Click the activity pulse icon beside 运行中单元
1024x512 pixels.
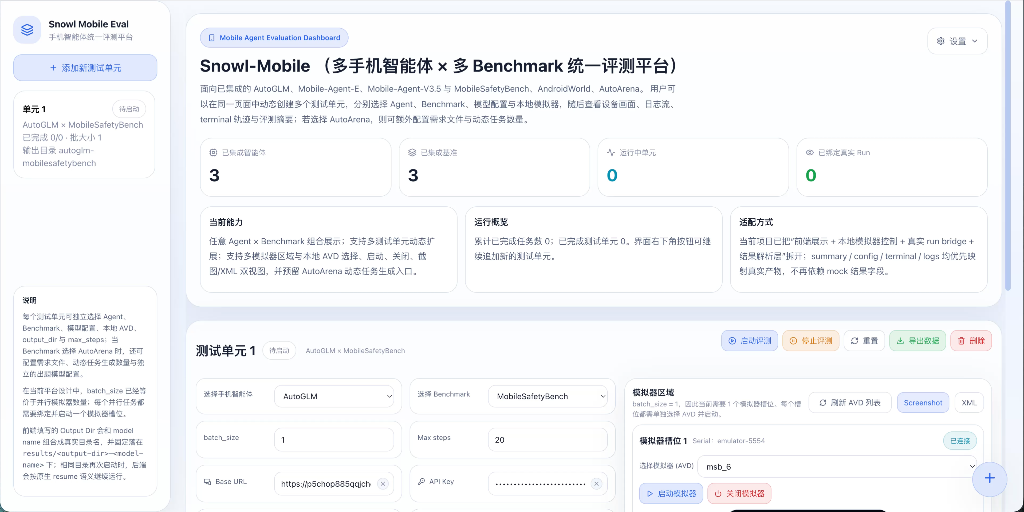pos(611,153)
